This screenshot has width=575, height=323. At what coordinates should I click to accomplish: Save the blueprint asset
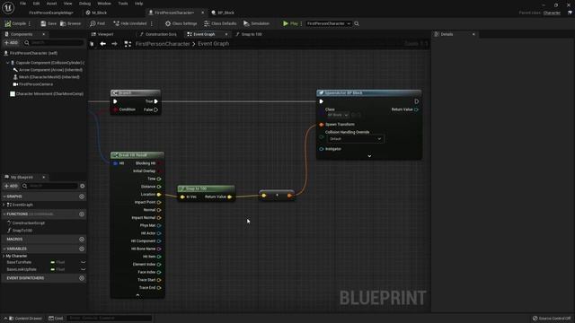(49, 23)
